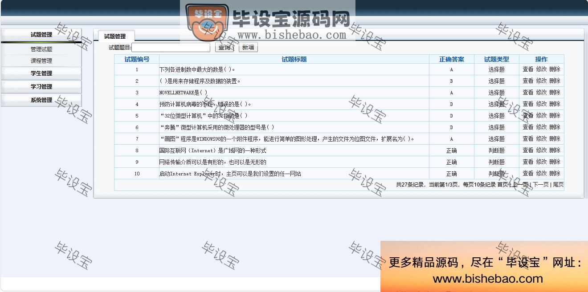This screenshot has width=588, height=292.
Task: Delete question 9 via 删除 link
Action: click(555, 162)
